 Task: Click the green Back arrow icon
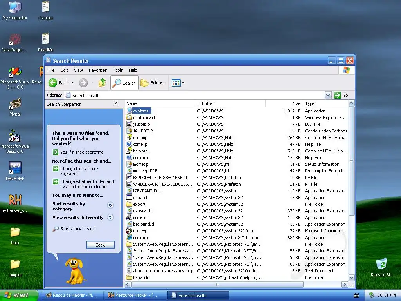click(53, 83)
